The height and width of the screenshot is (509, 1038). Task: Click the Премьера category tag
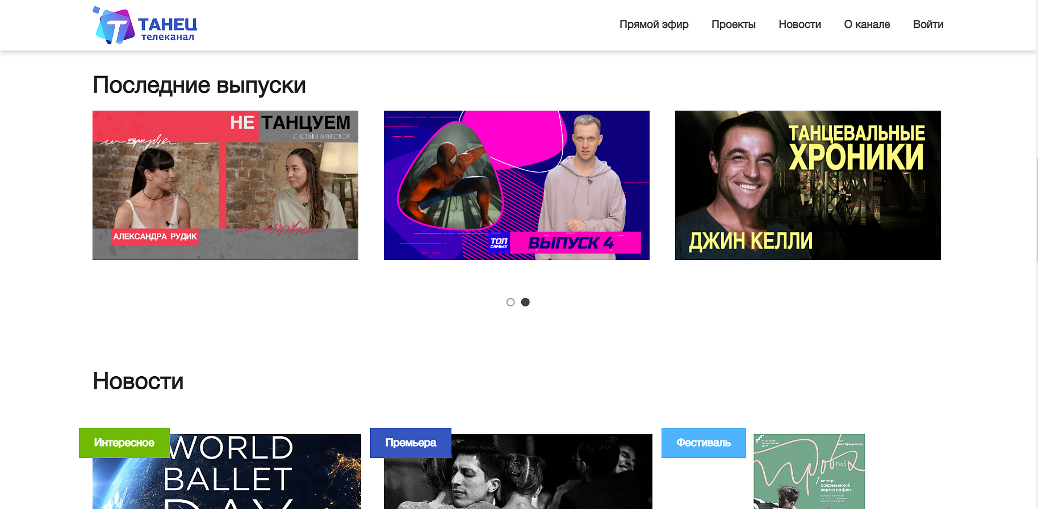[411, 443]
